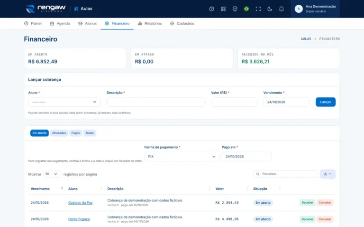
Task: Sort by Valor column header
Action: click(231, 189)
